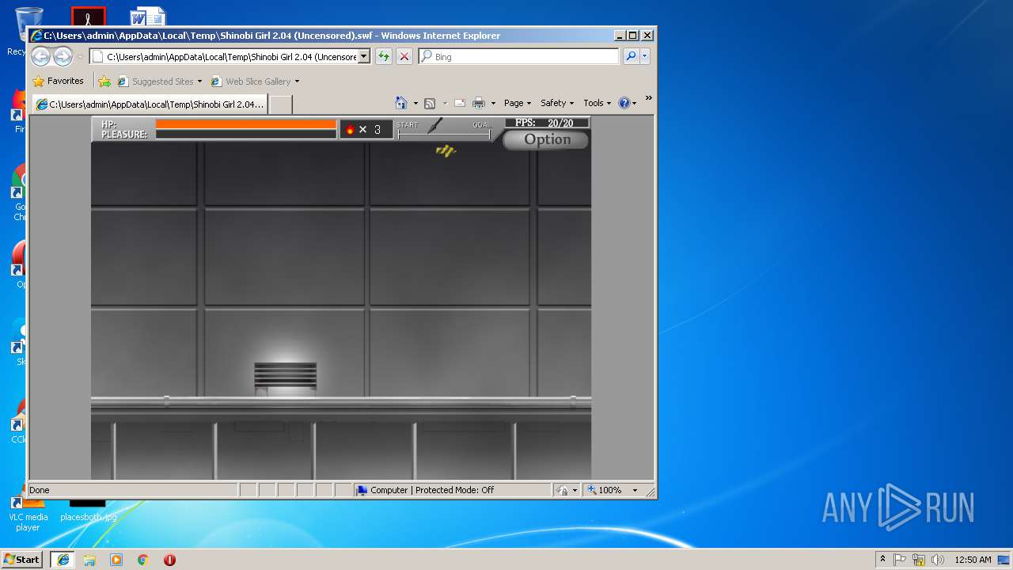Screen dimensions: 1013x570
Task: Expand the Print options dropdown arrow
Action: coord(493,103)
